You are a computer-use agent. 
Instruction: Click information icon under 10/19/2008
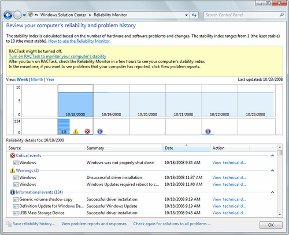pos(99,131)
